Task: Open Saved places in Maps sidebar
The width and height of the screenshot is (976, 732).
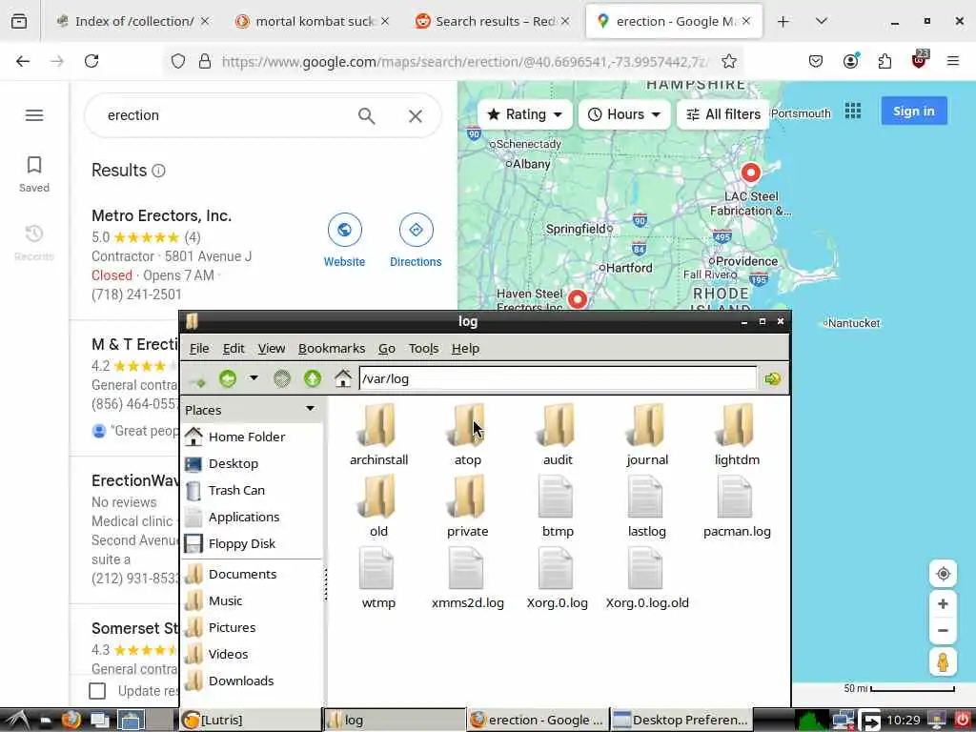Action: click(34, 173)
